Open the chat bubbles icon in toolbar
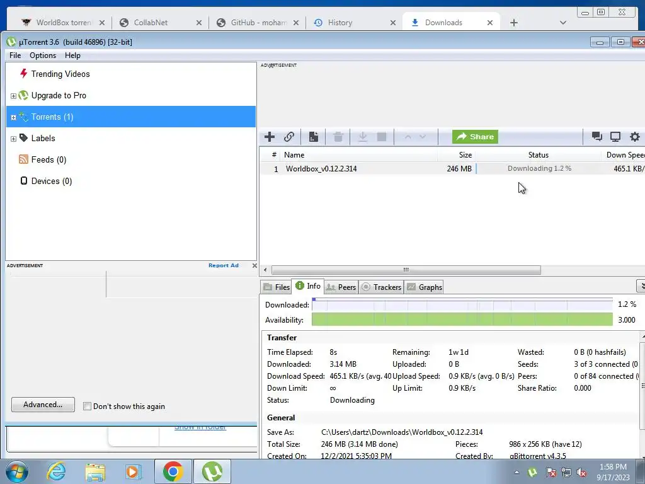This screenshot has height=484, width=645. click(597, 137)
